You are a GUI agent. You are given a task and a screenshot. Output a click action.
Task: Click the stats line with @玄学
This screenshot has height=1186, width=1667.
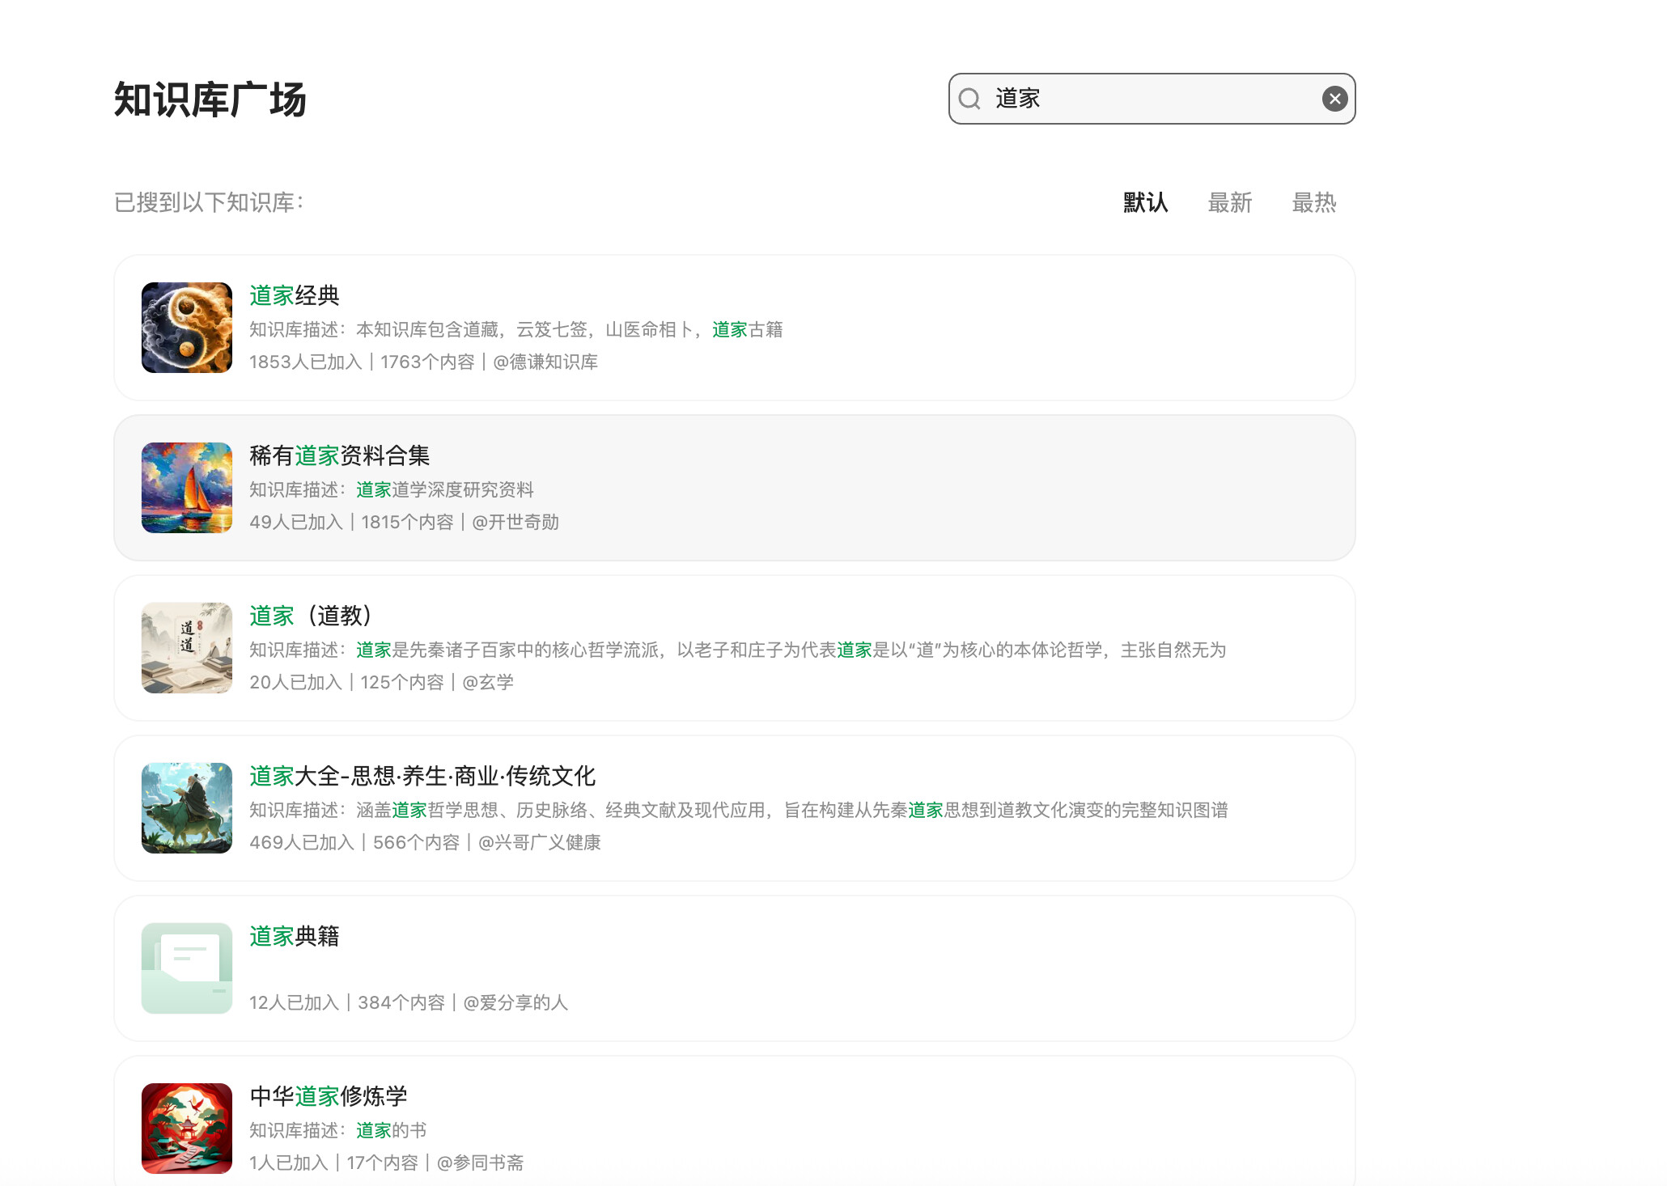pyautogui.click(x=382, y=682)
